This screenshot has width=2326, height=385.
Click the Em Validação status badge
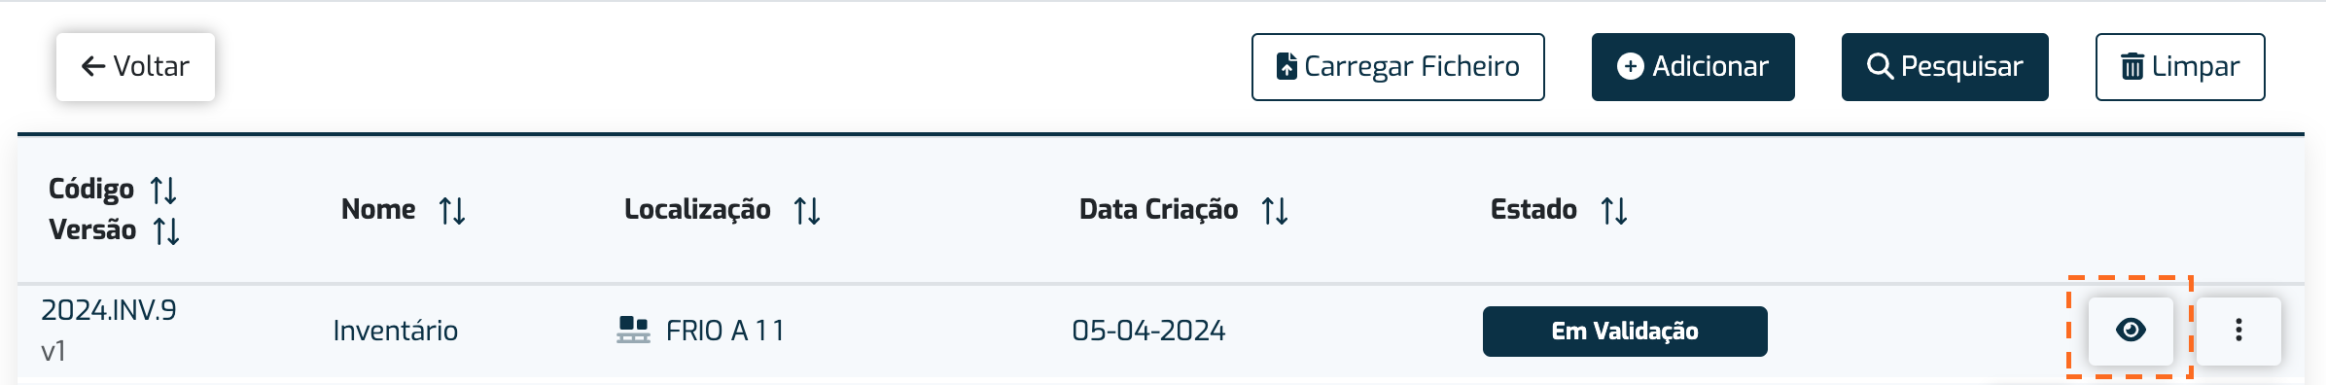point(1625,332)
